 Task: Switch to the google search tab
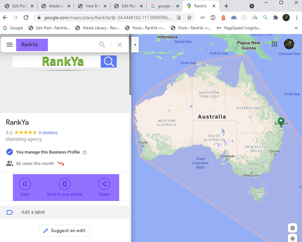click(x=165, y=6)
